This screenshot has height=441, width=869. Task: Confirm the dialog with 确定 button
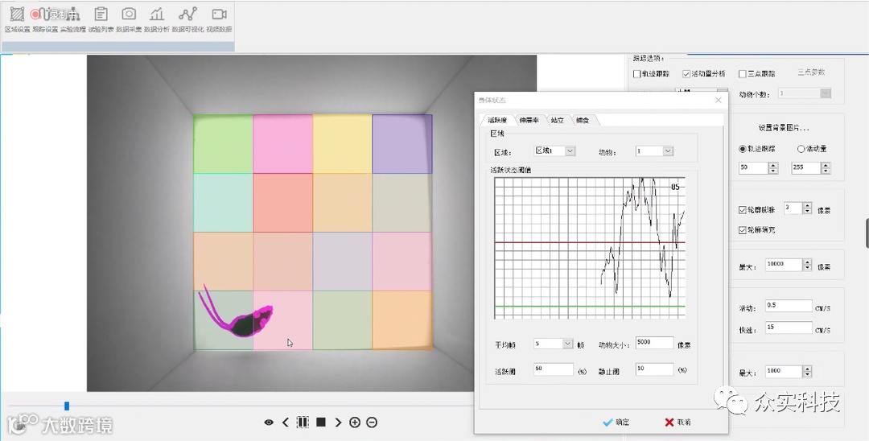click(616, 422)
